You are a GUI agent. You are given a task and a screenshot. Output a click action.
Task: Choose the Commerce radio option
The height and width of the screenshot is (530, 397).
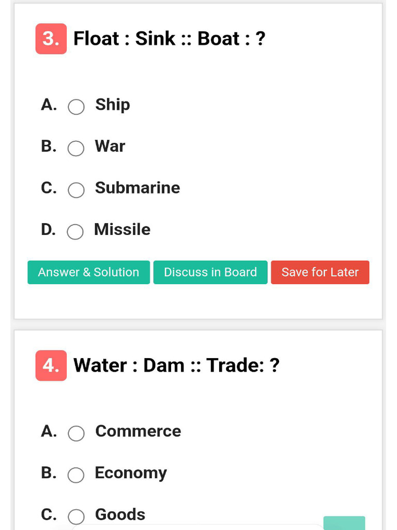[x=77, y=434]
